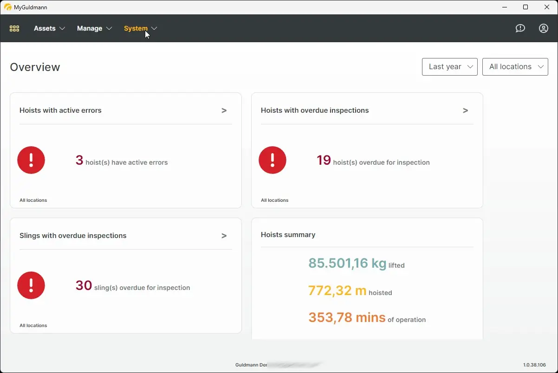
Task: Expand the System menu chevron
Action: click(x=155, y=28)
